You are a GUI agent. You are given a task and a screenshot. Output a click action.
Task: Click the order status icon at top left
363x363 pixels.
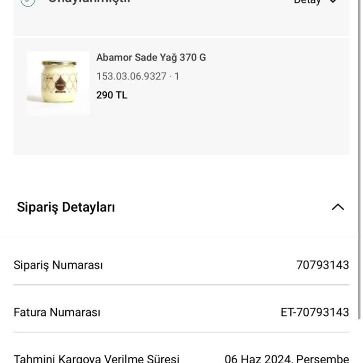point(27,2)
